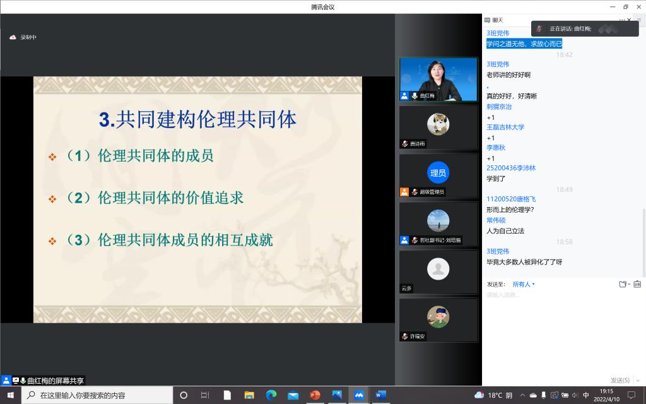Click the recording status cloud icon

click(x=13, y=37)
